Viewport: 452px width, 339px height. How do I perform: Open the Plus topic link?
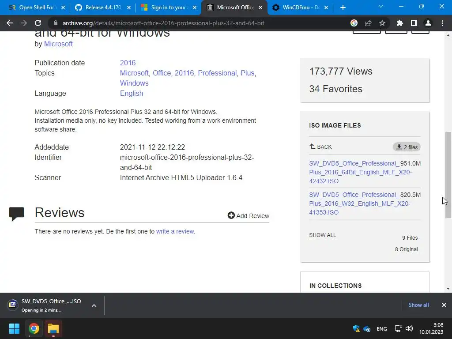coord(247,73)
